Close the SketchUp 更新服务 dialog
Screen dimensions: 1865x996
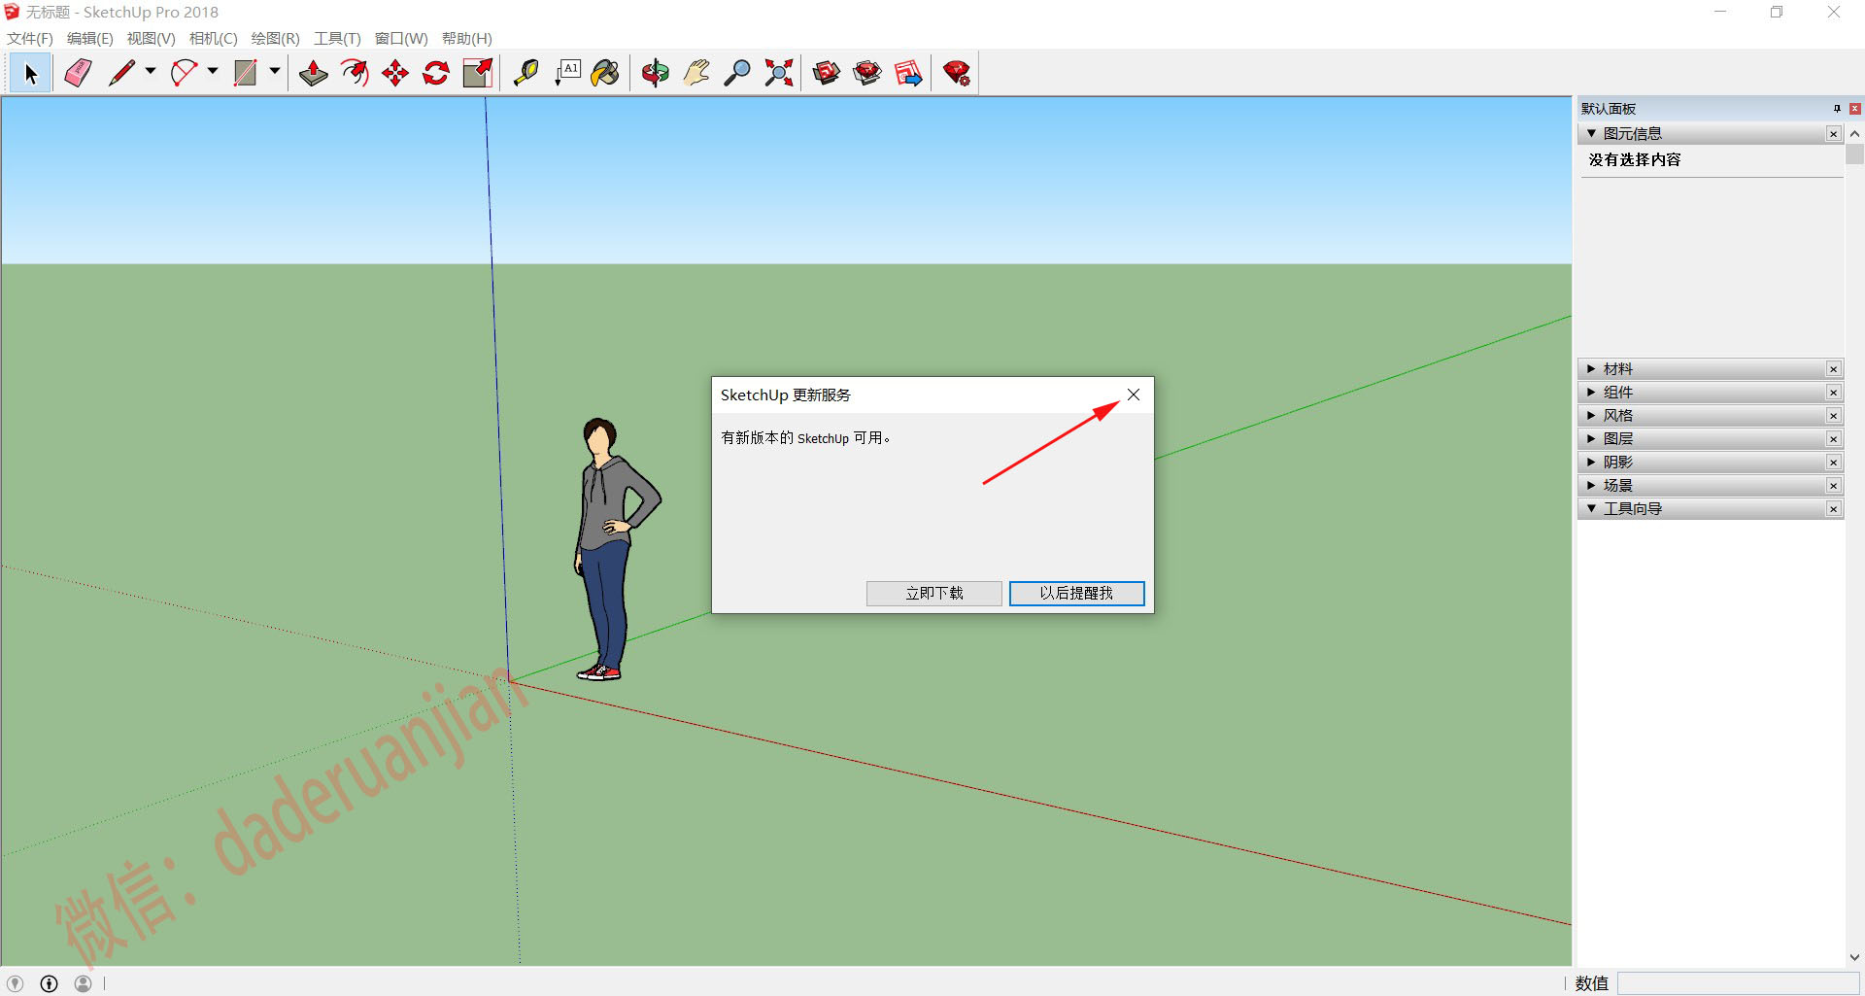(x=1134, y=395)
